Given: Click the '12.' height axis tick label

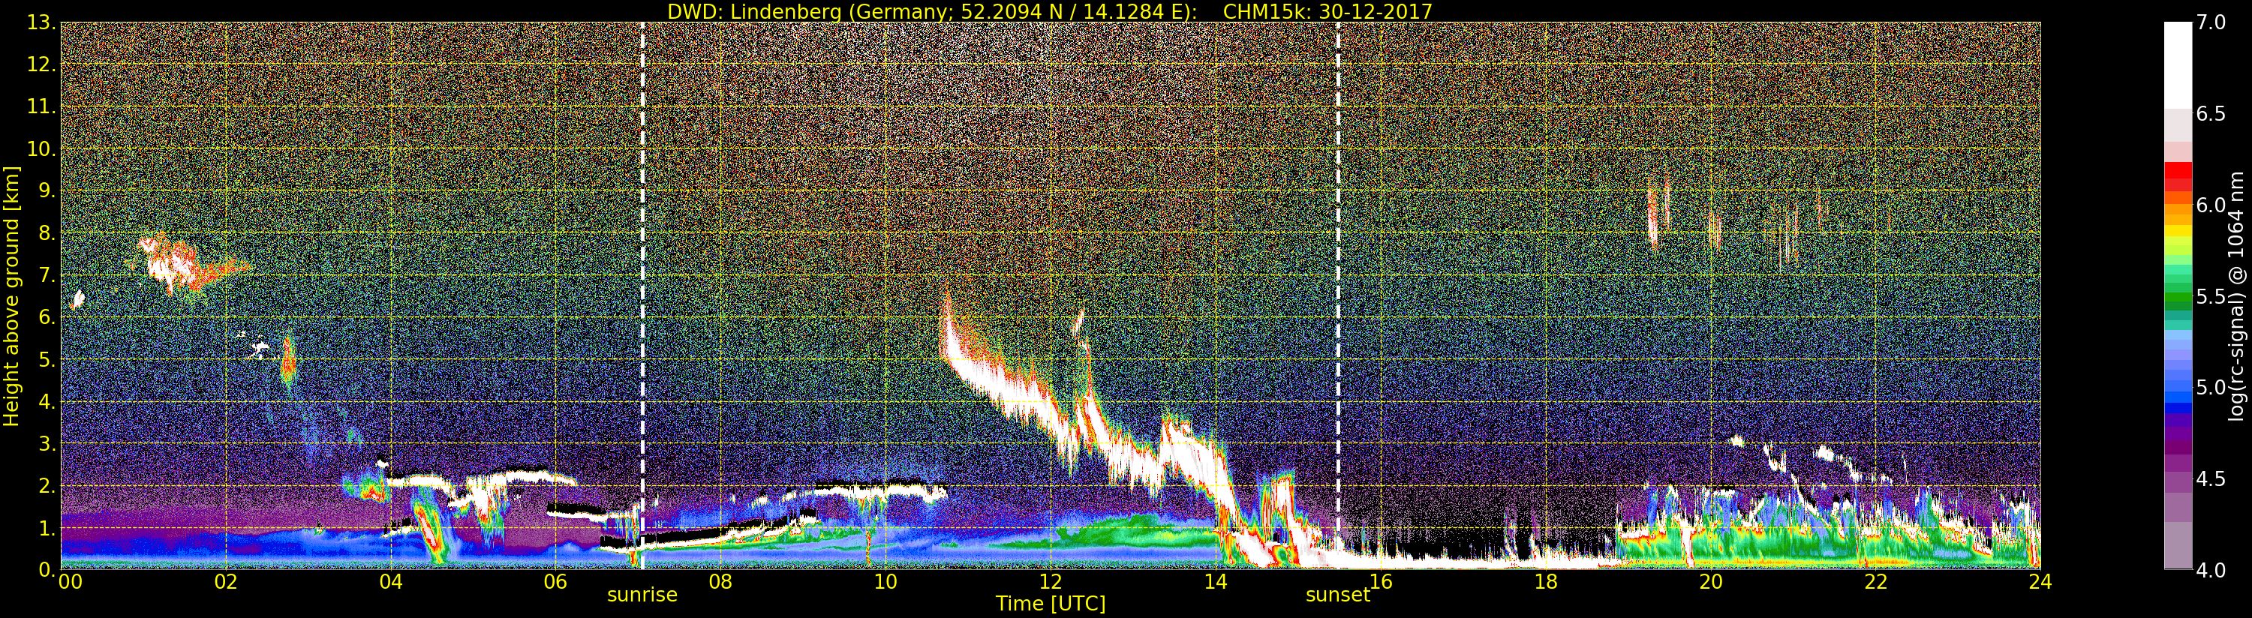Looking at the screenshot, I should coord(41,64).
